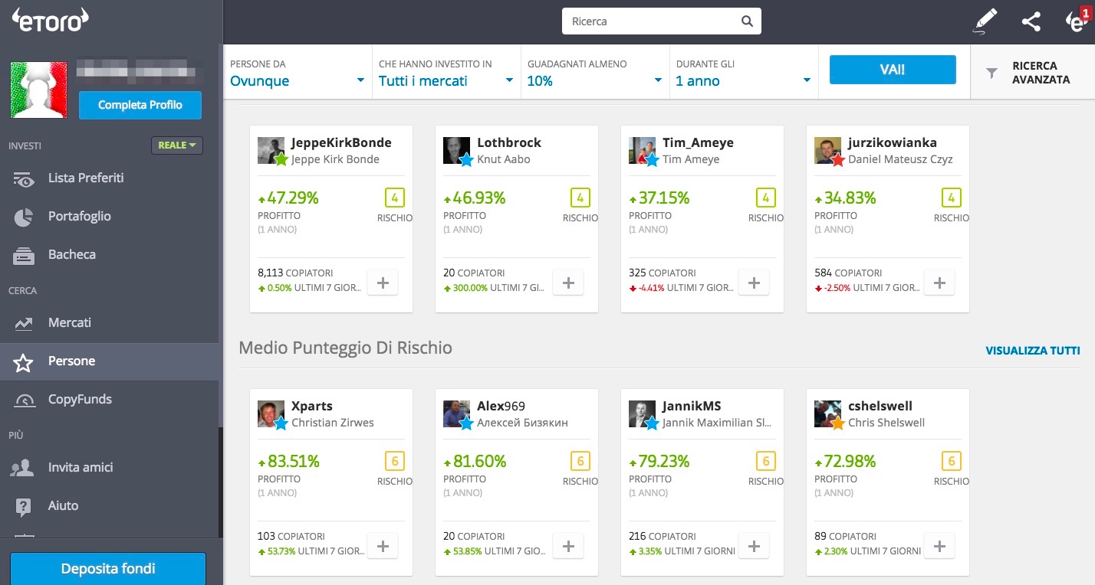Click 584 Copiatori text

coord(848,273)
